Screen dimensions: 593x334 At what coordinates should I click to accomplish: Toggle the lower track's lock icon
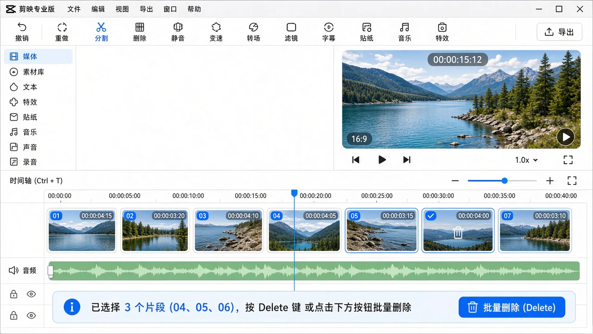tap(14, 316)
